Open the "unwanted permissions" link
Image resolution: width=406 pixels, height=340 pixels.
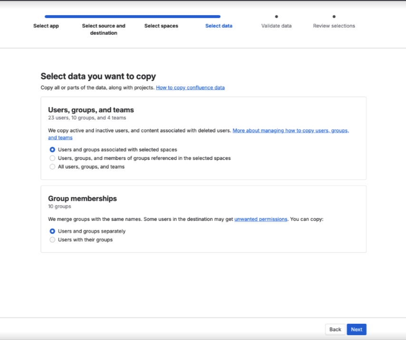[260, 219]
